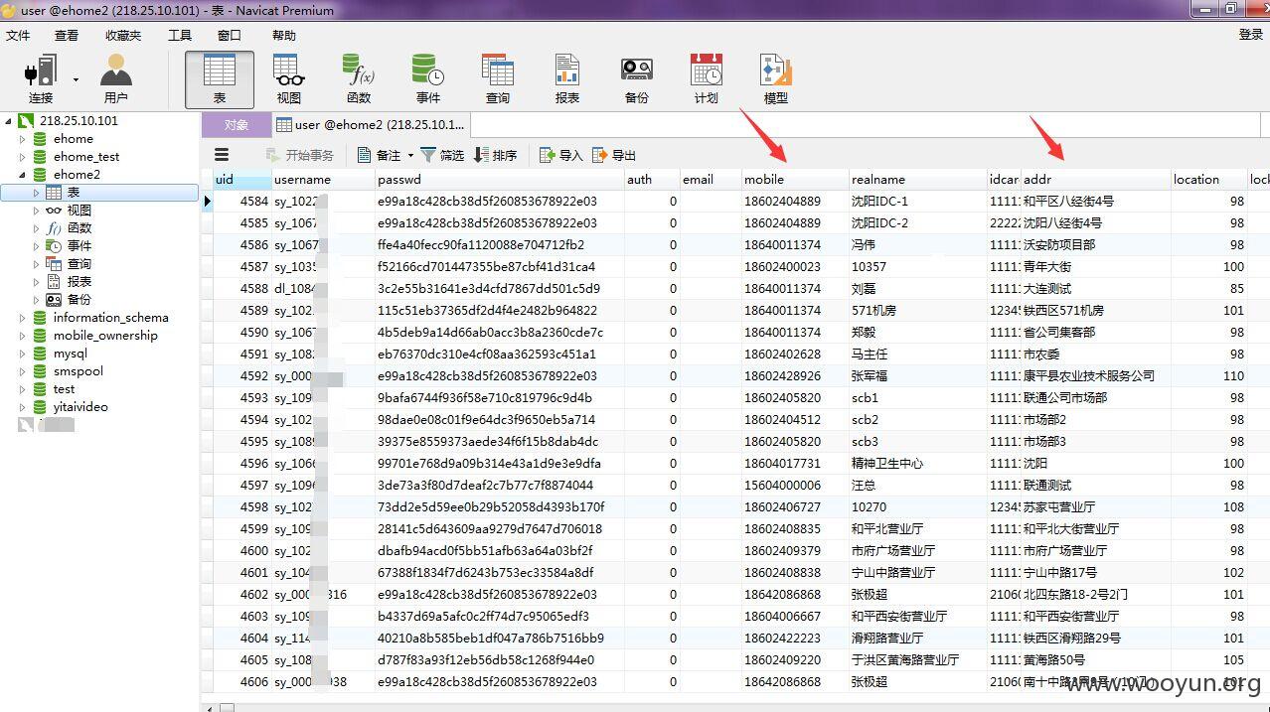Open the 报表 reports toolbar icon
This screenshot has width=1270, height=712.
(x=567, y=79)
